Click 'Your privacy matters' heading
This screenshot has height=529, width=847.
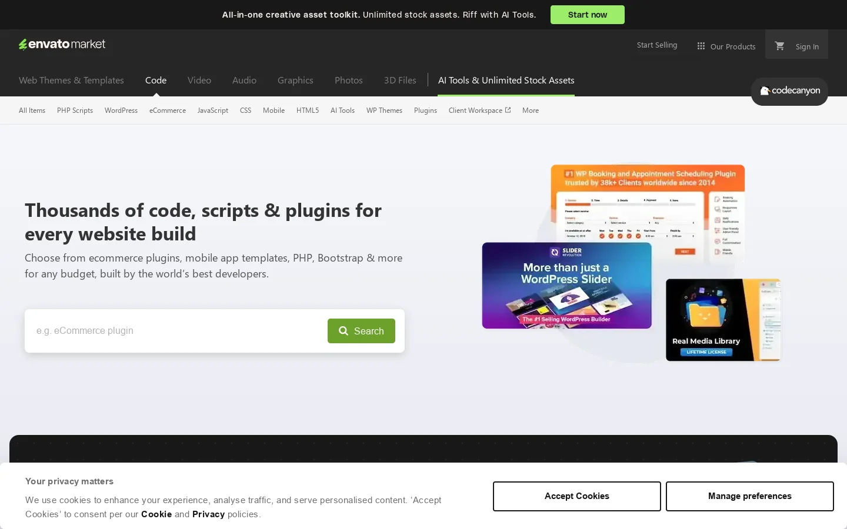point(69,481)
